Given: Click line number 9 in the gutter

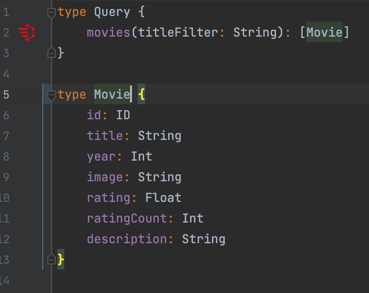Looking at the screenshot, I should 6,177.
